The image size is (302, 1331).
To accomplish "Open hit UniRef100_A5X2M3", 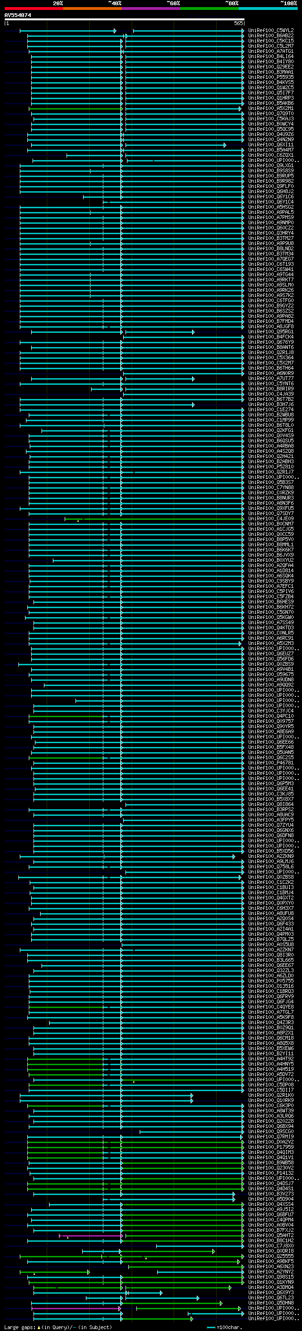I will click(271, 643).
